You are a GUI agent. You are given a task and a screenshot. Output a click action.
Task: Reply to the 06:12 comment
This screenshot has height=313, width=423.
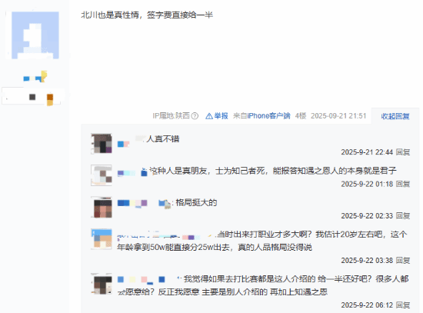coord(403,305)
